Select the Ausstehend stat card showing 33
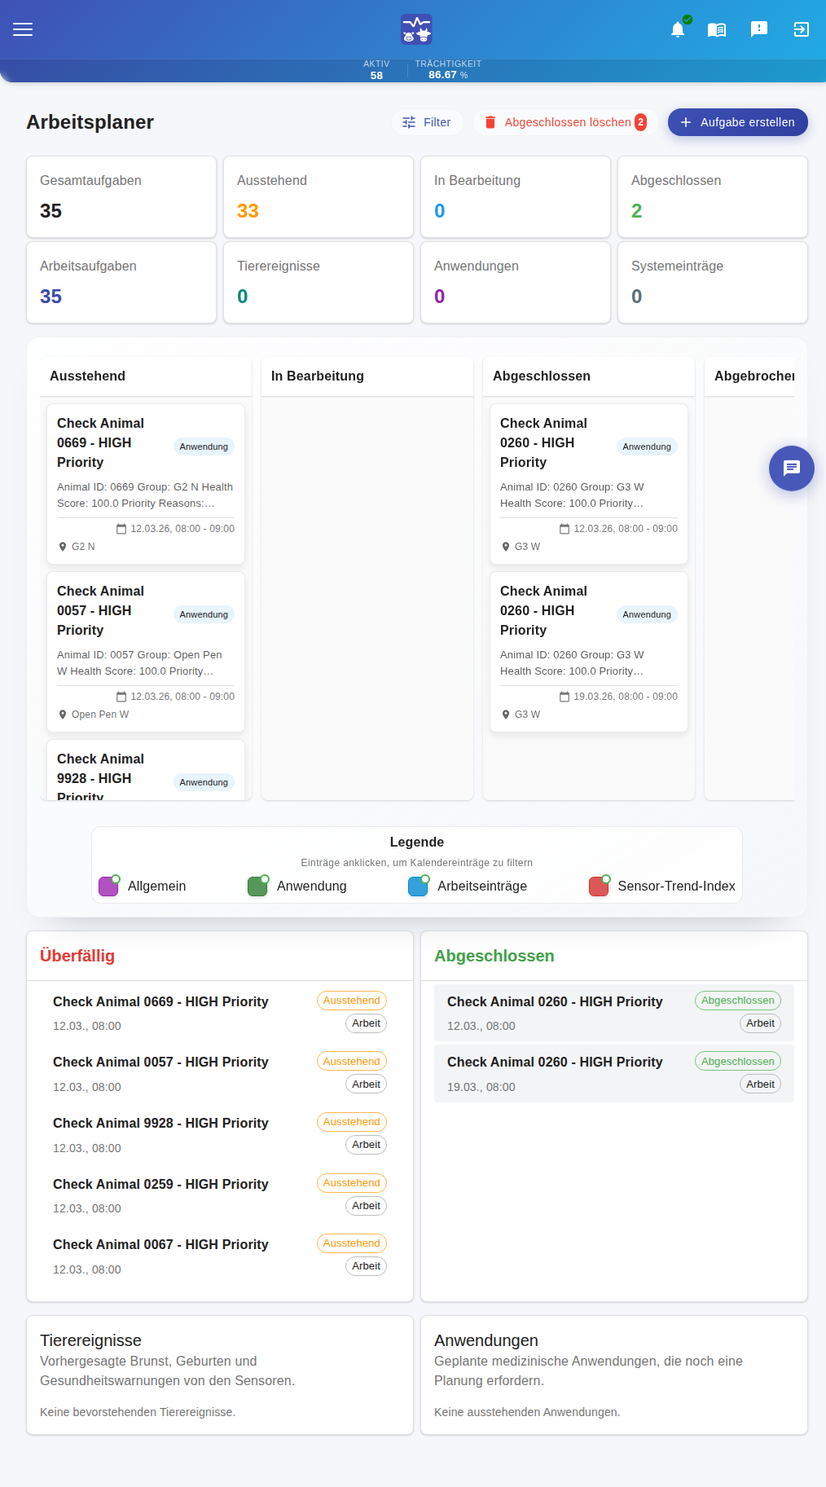This screenshot has height=1487, width=826. [x=319, y=197]
